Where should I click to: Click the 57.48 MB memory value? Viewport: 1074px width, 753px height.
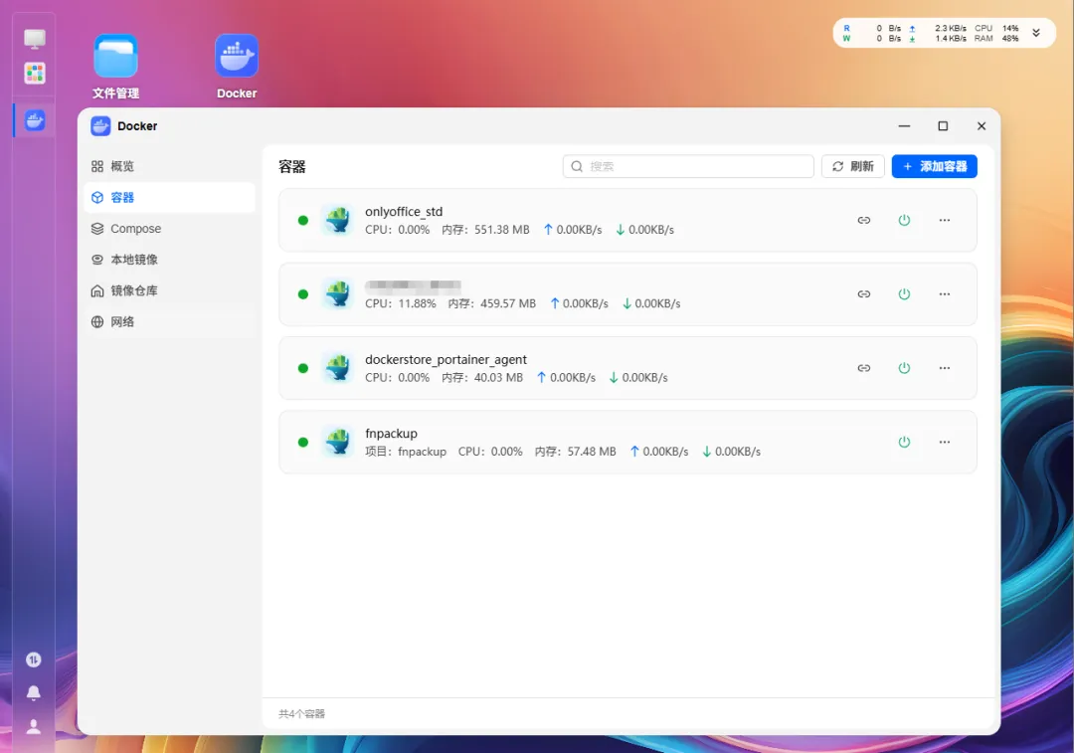pyautogui.click(x=576, y=452)
